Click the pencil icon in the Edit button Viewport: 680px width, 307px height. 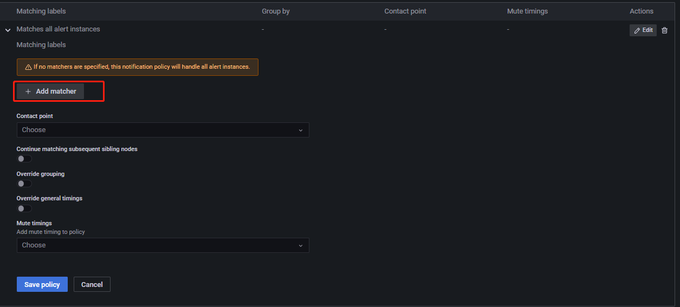click(637, 30)
